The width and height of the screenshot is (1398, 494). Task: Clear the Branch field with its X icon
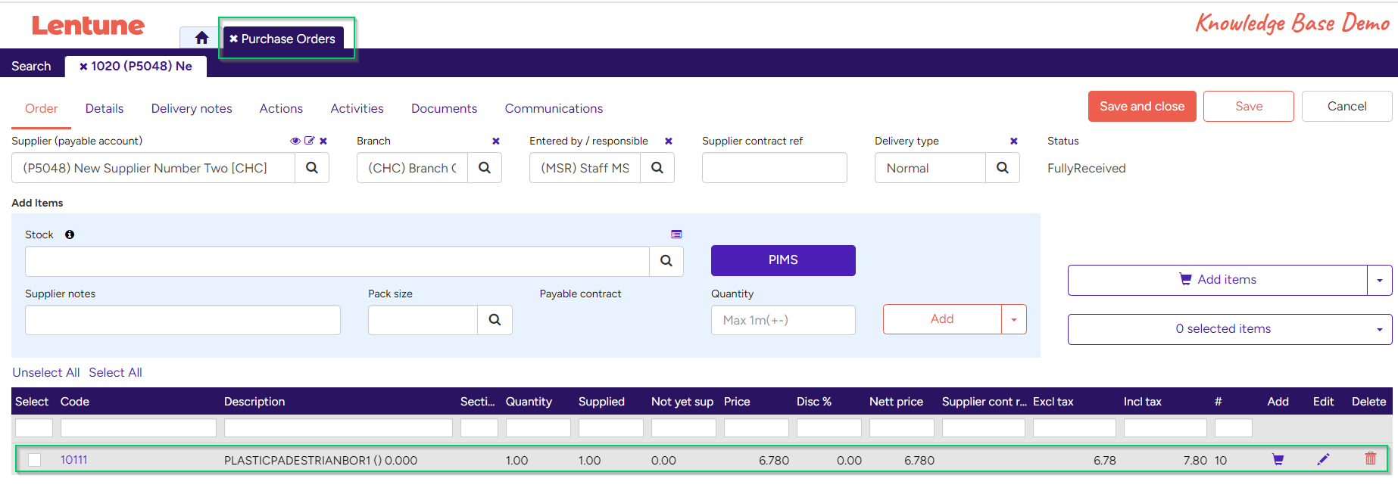496,141
